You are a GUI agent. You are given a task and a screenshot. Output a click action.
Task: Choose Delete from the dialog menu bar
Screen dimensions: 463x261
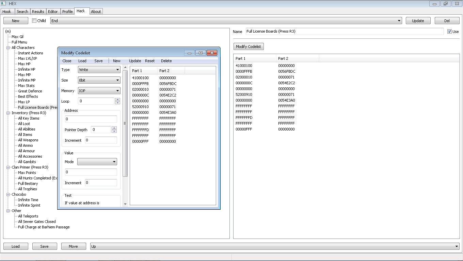point(166,61)
